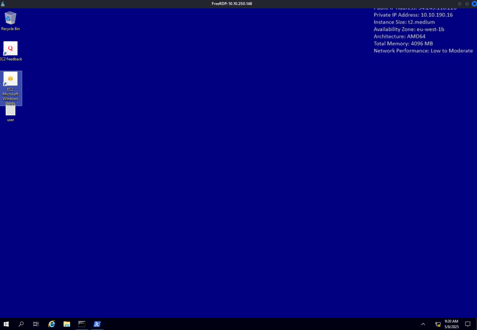Select the EC2 Feedback shortcut
Image resolution: width=477 pixels, height=330 pixels.
[x=10, y=48]
